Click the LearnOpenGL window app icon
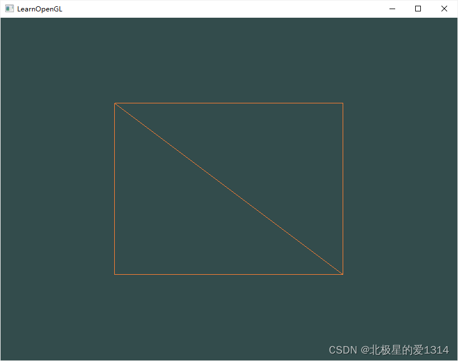Image resolution: width=458 pixels, height=361 pixels. pos(9,9)
